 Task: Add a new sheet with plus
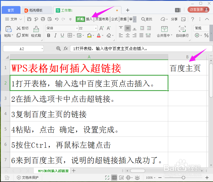(x=74, y=170)
